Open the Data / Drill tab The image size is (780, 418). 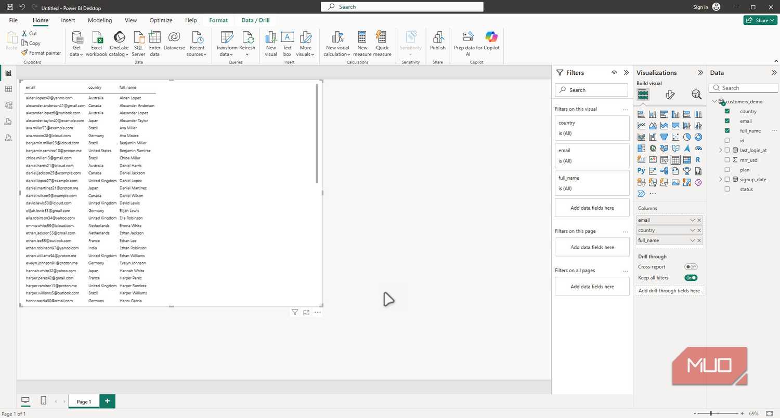pos(255,20)
